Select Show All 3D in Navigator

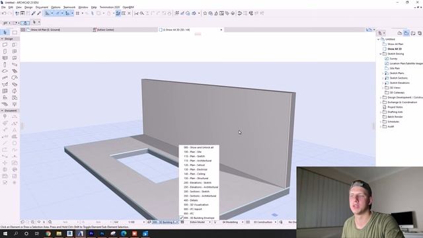[395, 49]
